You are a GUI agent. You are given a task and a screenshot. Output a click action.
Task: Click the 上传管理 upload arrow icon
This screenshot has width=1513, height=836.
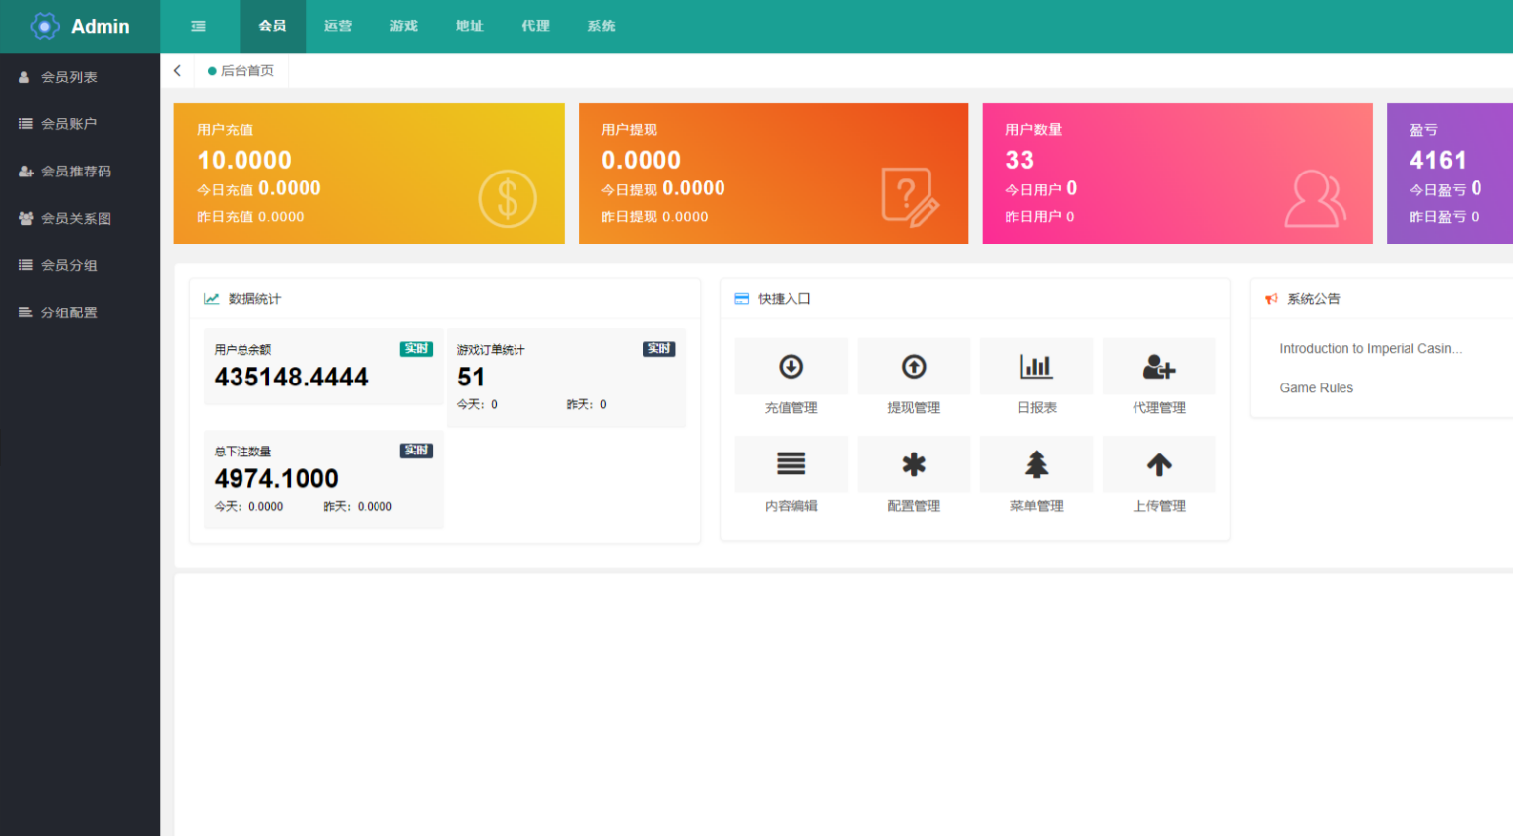coord(1158,463)
